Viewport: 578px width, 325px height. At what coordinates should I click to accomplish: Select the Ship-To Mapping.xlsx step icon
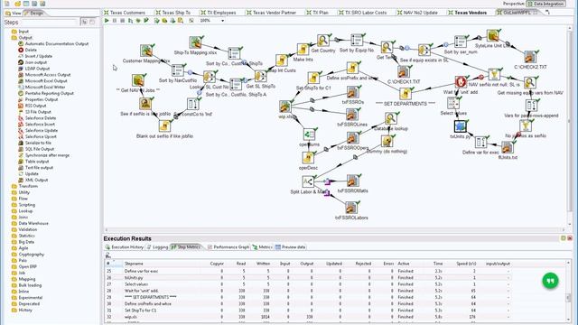pos(196,42)
